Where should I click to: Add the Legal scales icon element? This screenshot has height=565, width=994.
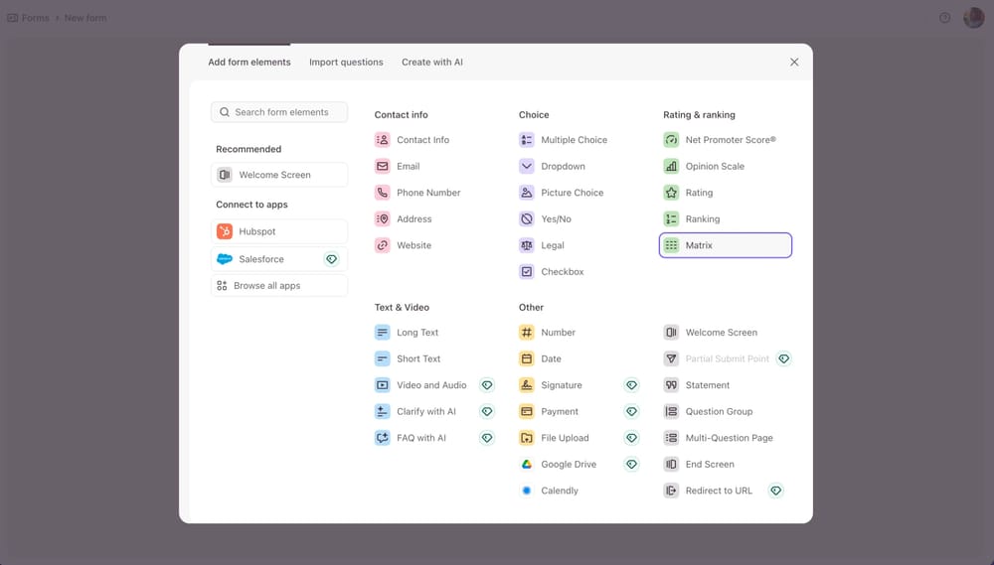[x=527, y=245]
